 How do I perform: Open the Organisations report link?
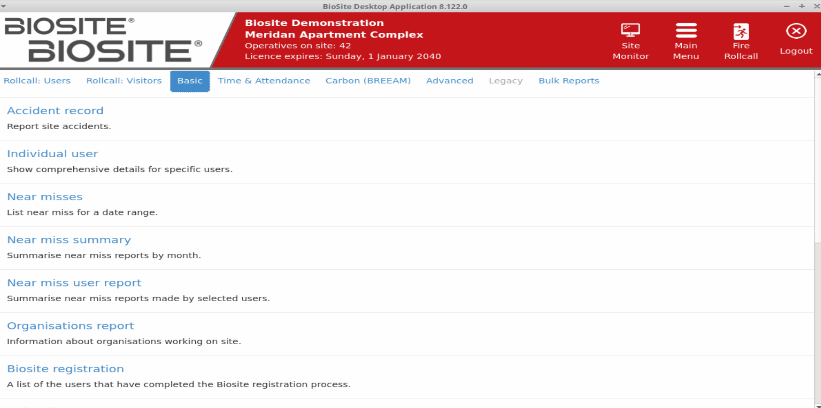tap(71, 326)
